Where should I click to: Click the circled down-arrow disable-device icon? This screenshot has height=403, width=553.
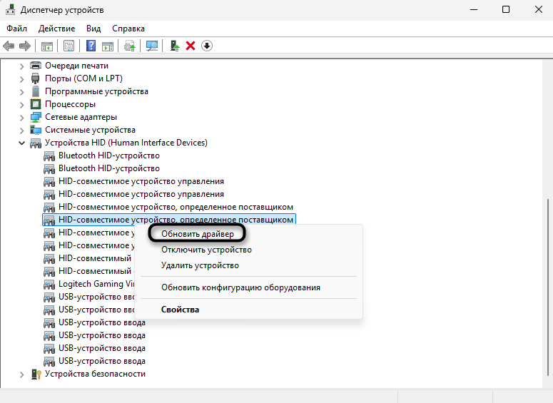pyautogui.click(x=207, y=46)
